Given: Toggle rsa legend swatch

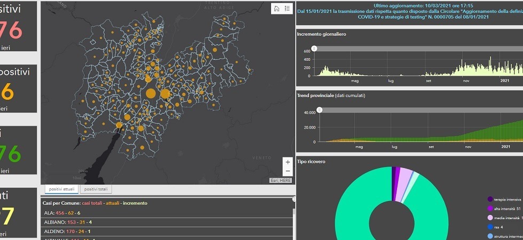Looking at the screenshot, I should 490,227.
